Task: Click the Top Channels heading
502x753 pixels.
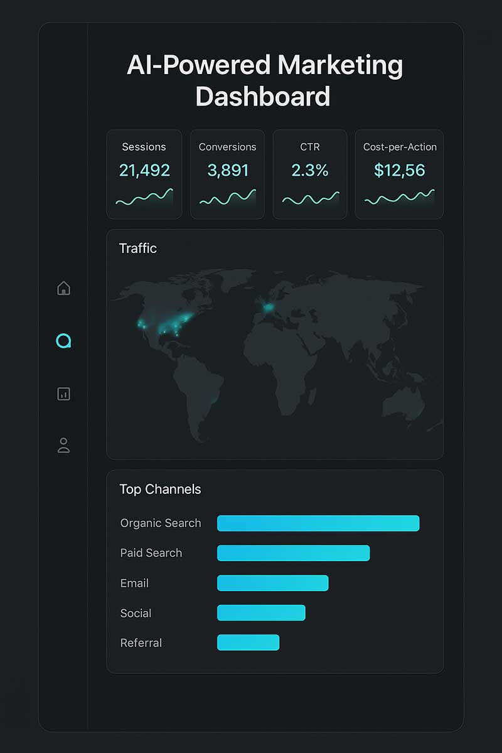Action: (x=160, y=489)
